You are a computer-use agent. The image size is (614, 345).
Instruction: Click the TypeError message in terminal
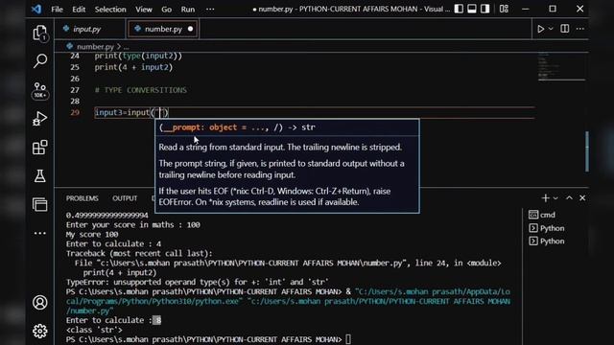(198, 282)
